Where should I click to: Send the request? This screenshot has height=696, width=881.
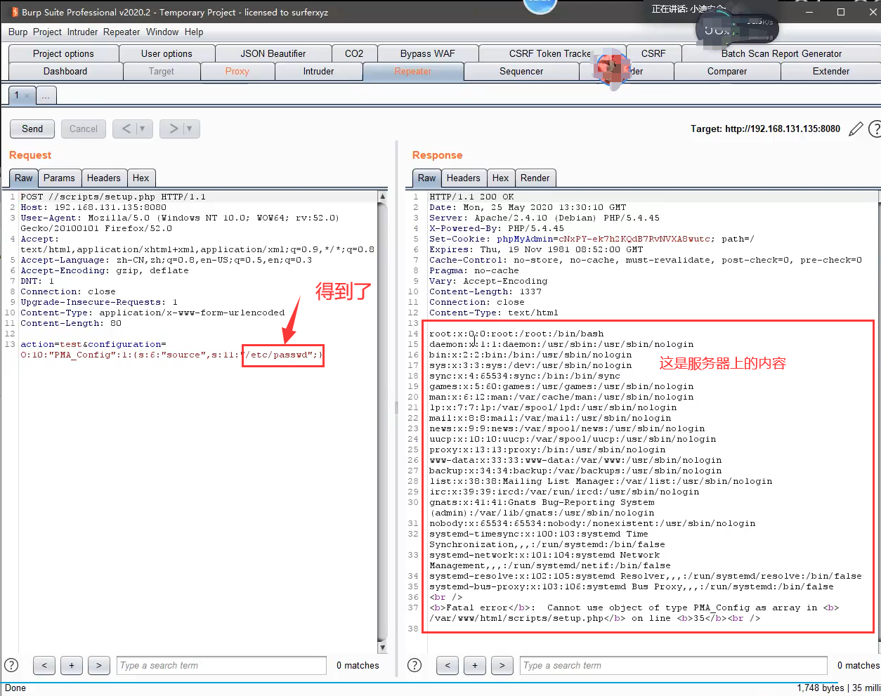pos(32,129)
